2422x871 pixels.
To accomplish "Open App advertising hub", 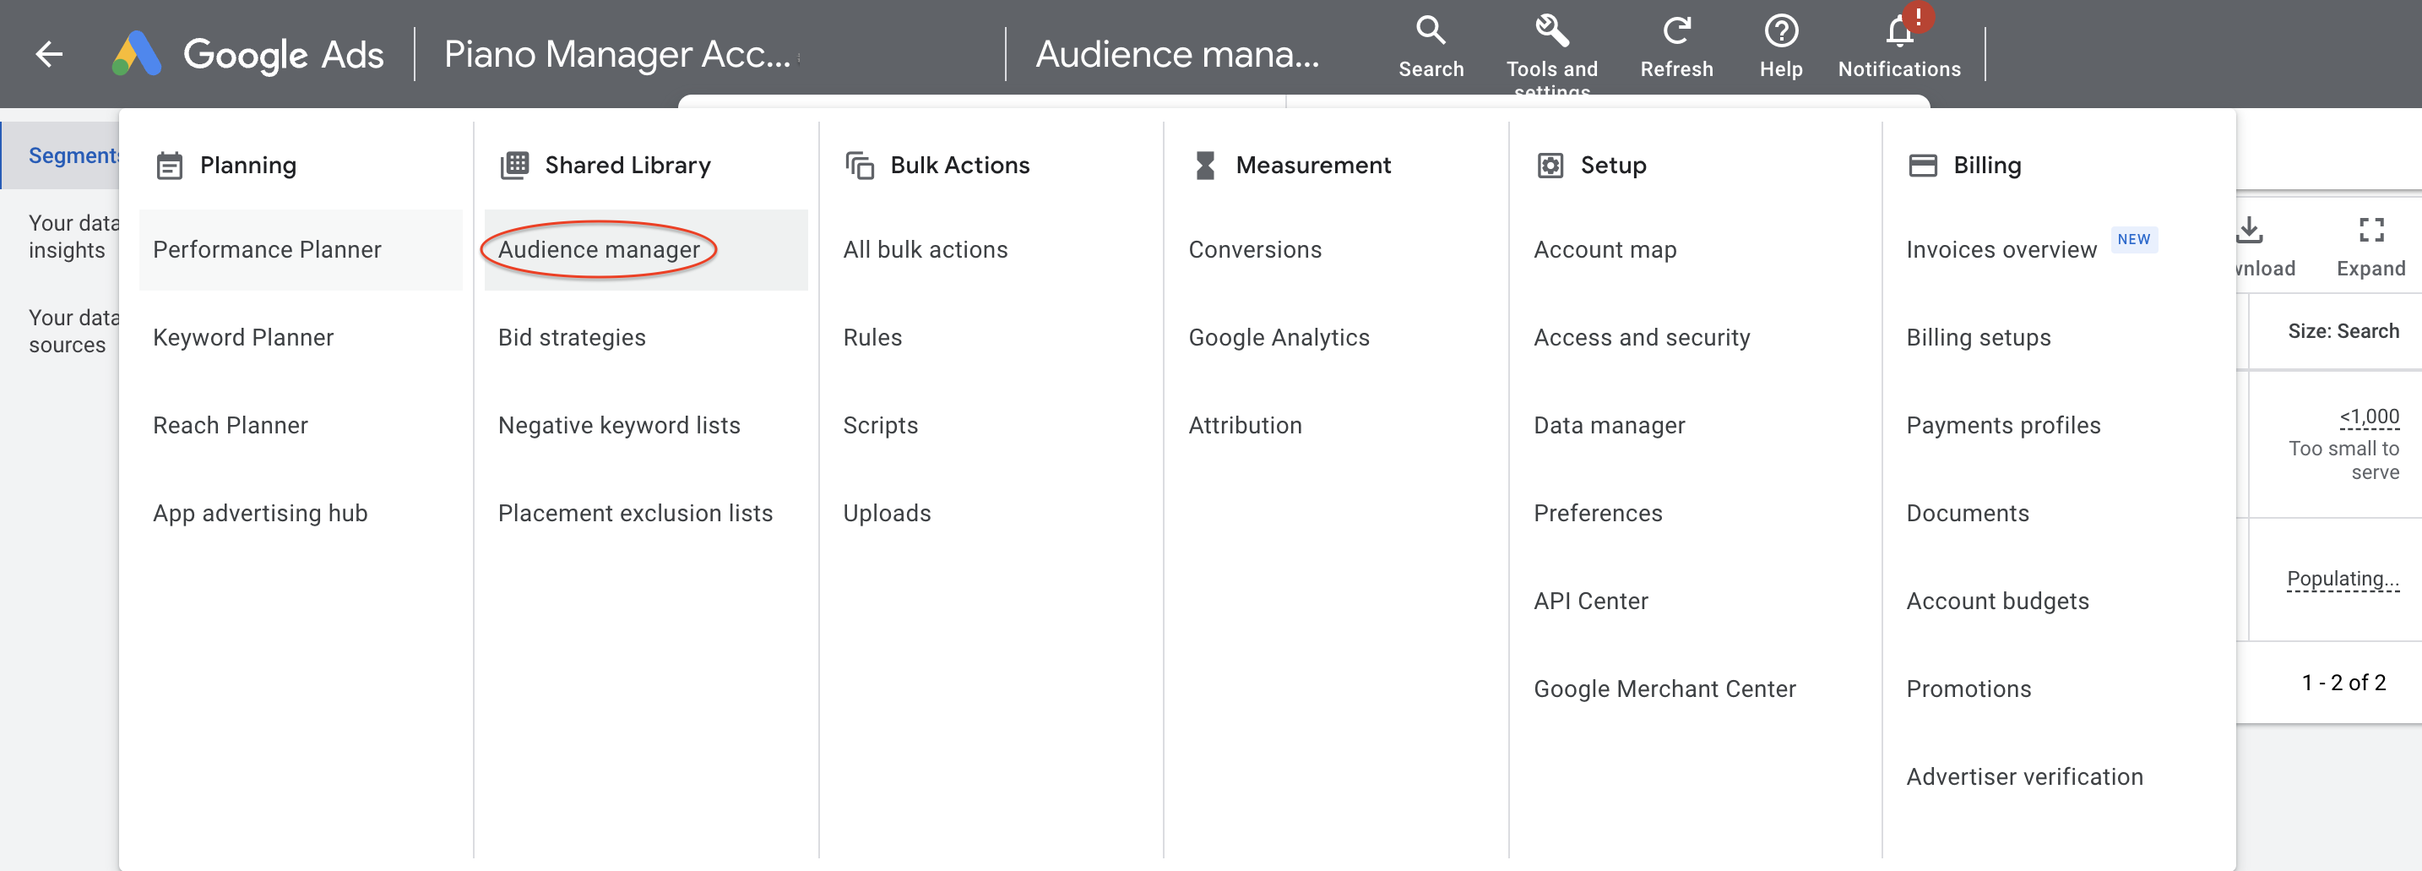I will tap(260, 513).
